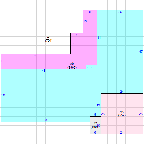This screenshot has height=144, width=144.
Task: Click the 48 dimension label
Action: point(43,71)
